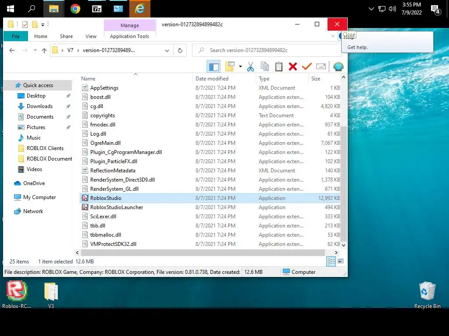Open Customize Quick Access Toolbar dropdown
This screenshot has height=336, width=449.
(x=43, y=25)
